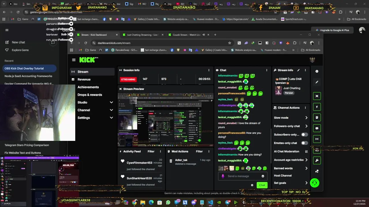Open Channel Actions three-dot menu
The width and height of the screenshot is (369, 207).
point(305,108)
